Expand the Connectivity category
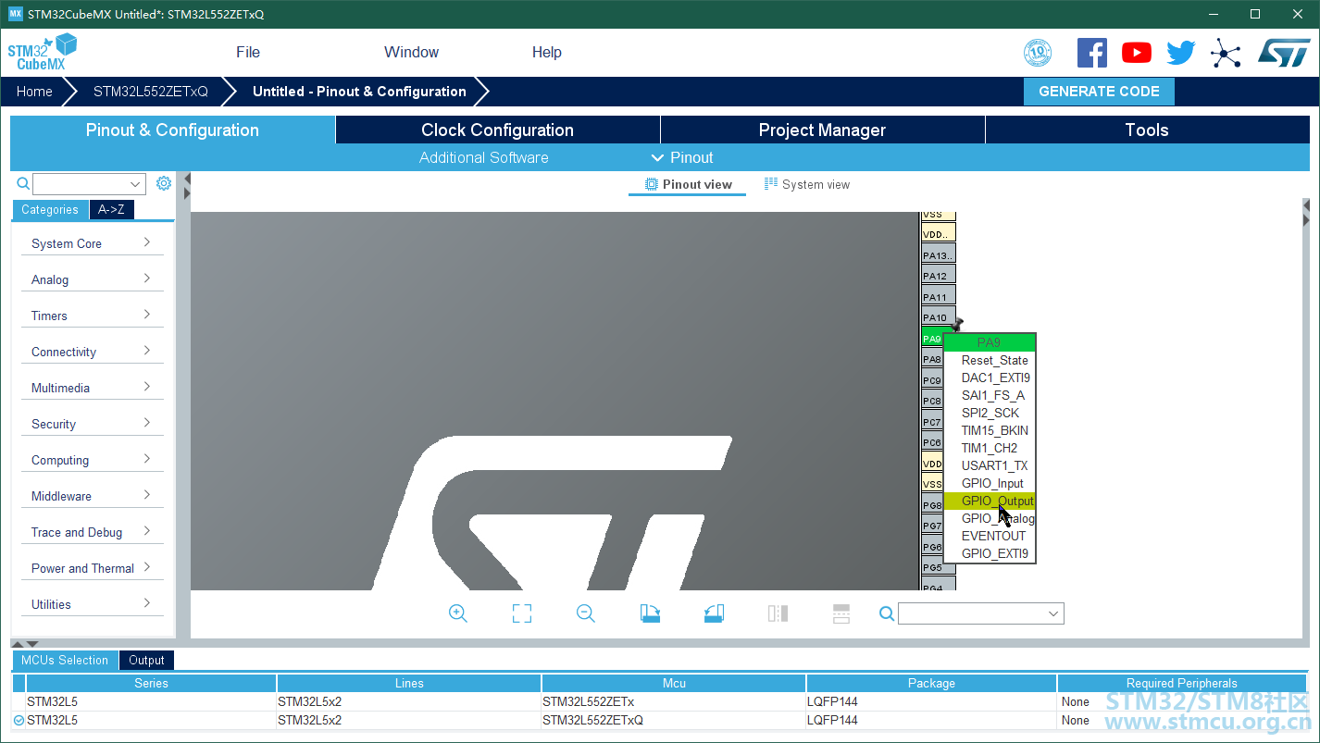This screenshot has height=743, width=1320. tap(92, 352)
